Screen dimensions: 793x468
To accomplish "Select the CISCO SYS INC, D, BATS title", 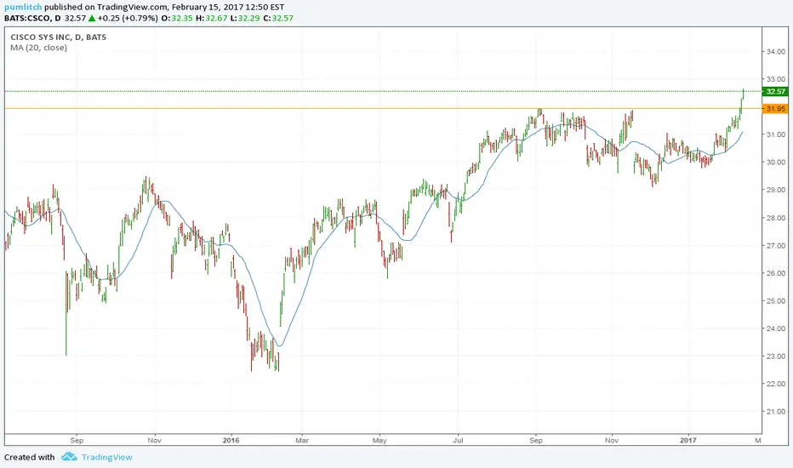I will (x=58, y=37).
